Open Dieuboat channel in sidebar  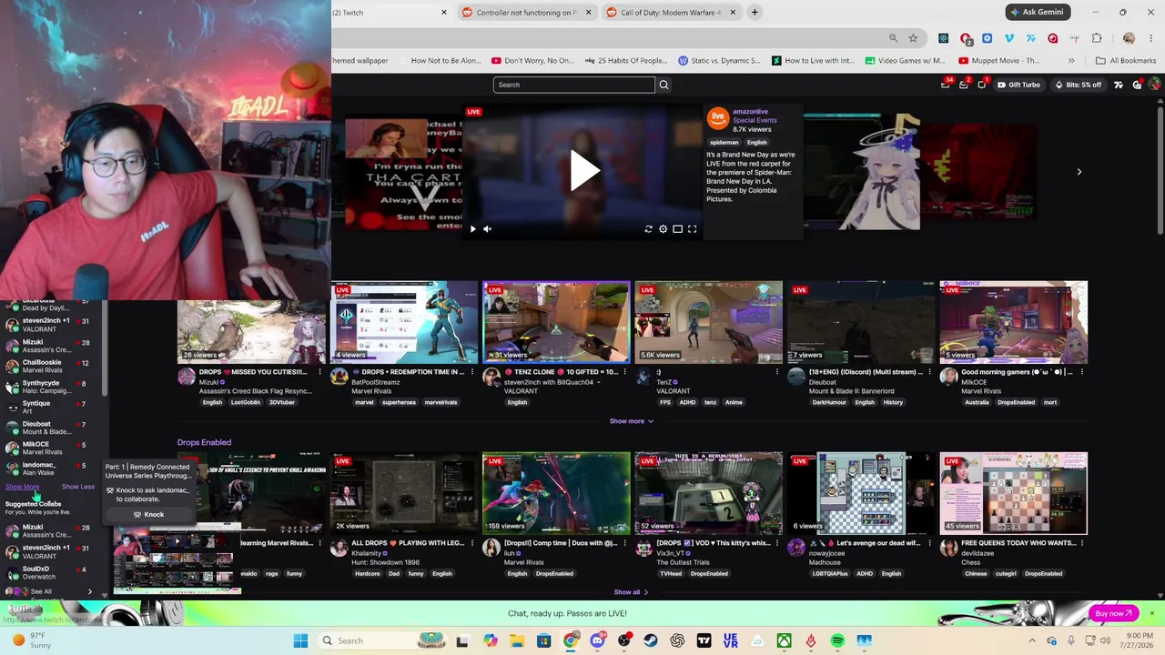point(50,428)
